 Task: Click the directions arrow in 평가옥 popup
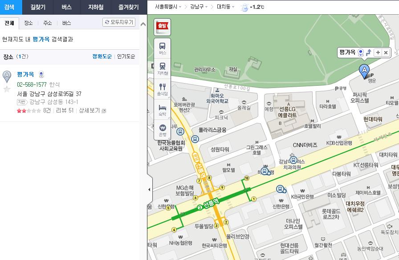(x=368, y=52)
